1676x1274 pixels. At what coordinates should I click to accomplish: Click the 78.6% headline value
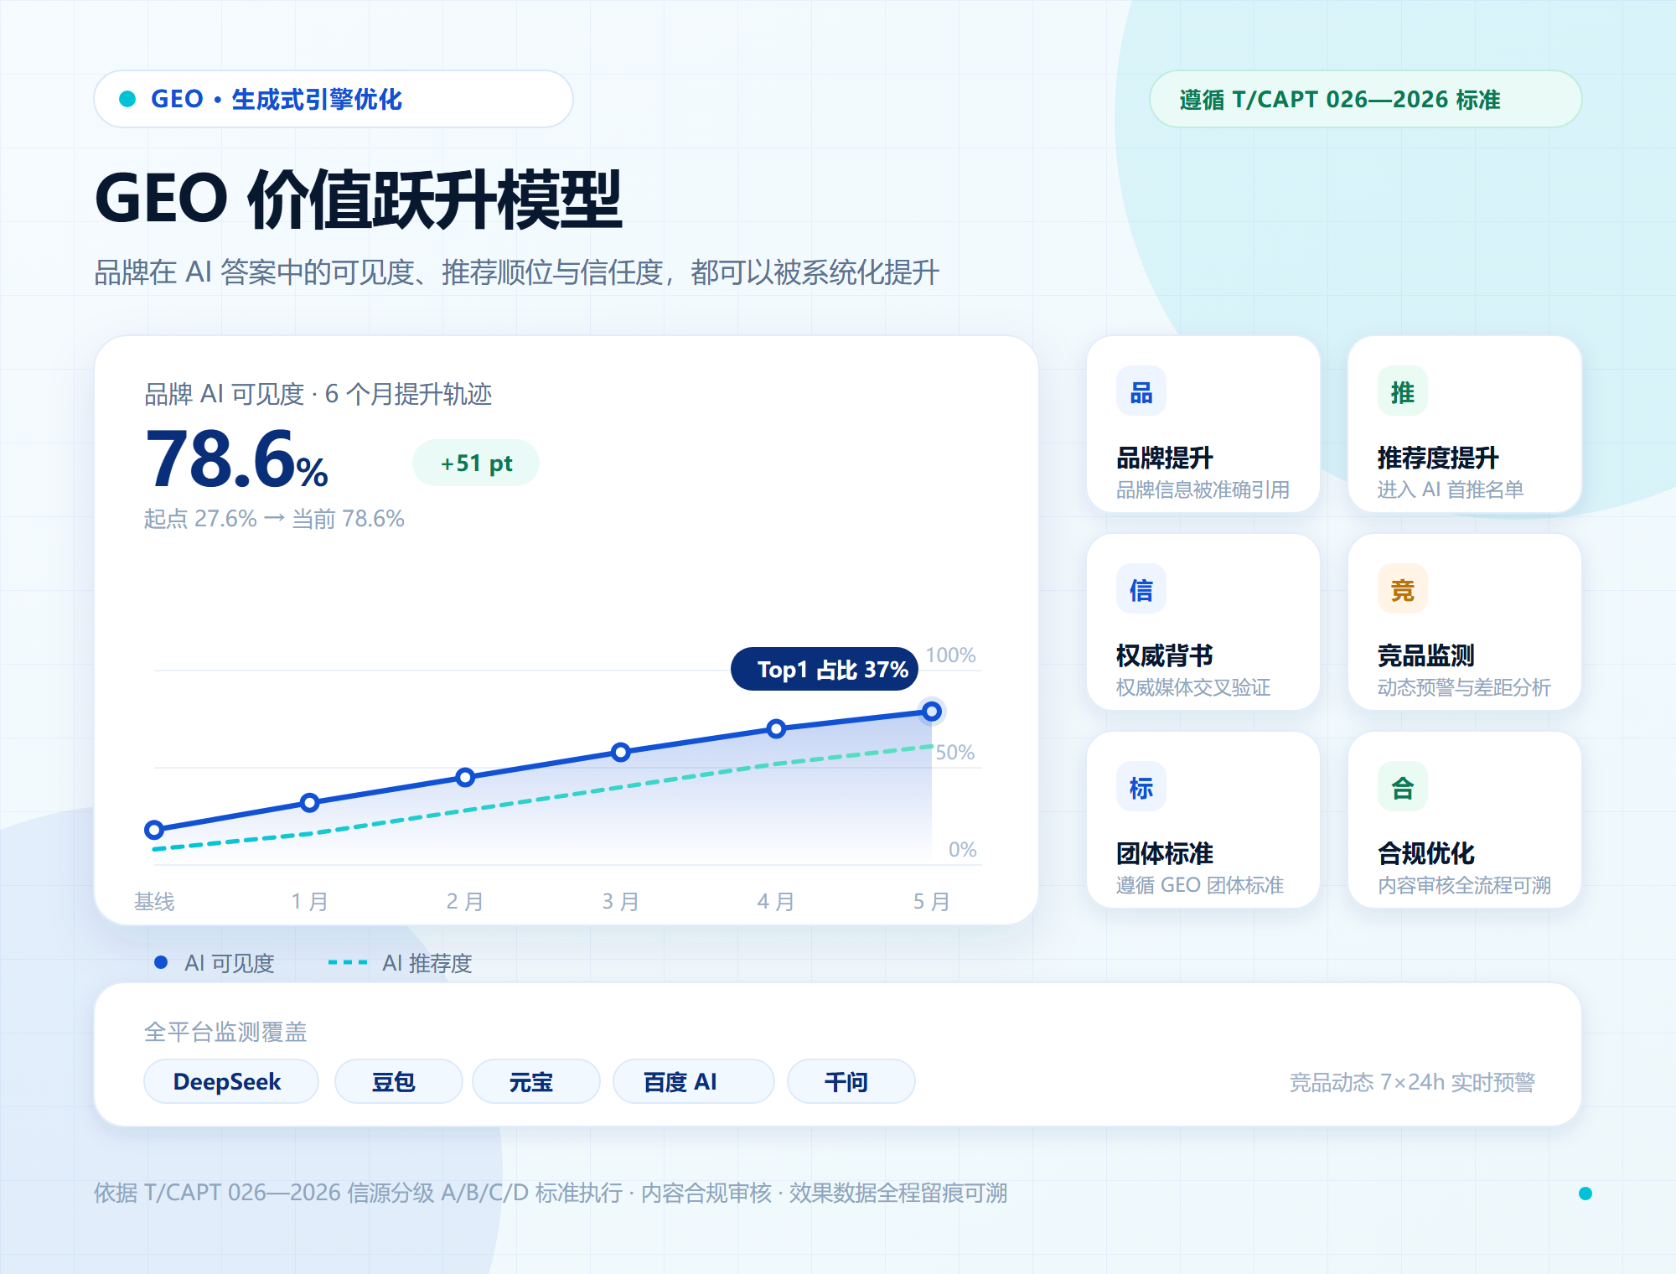(x=237, y=459)
